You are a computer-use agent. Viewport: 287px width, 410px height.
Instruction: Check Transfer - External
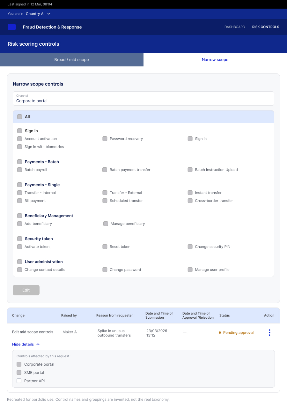tap(105, 193)
